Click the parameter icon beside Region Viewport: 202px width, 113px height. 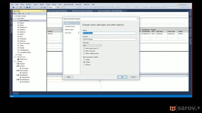click(x=18, y=23)
